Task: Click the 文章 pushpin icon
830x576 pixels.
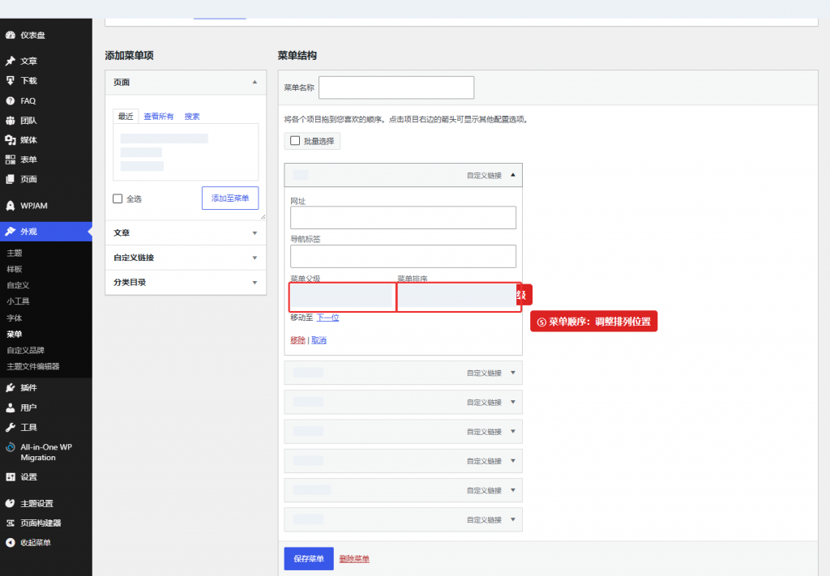Action: click(10, 61)
